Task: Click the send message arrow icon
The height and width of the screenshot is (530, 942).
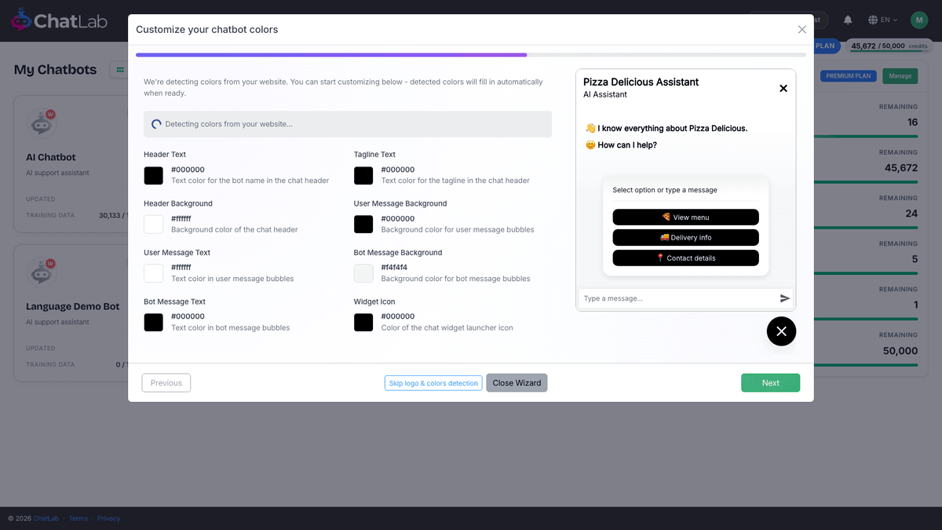Action: click(x=784, y=298)
